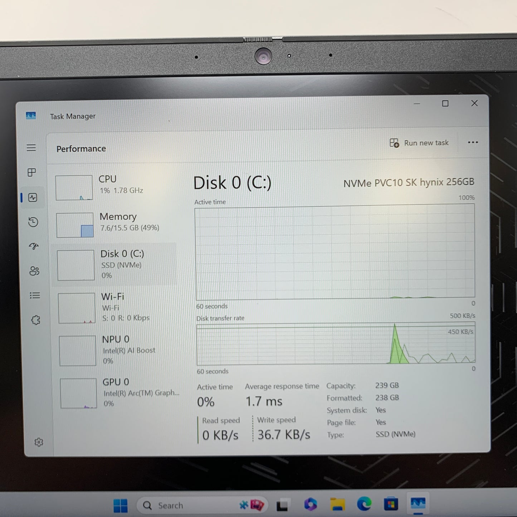
Task: Open Task Manager settings gear
Action: pos(39,442)
